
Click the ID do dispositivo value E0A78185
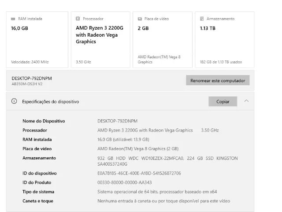(139, 173)
